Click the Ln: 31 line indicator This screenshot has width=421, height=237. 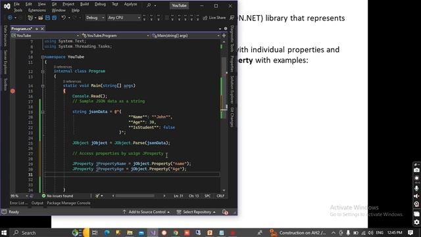(x=178, y=196)
